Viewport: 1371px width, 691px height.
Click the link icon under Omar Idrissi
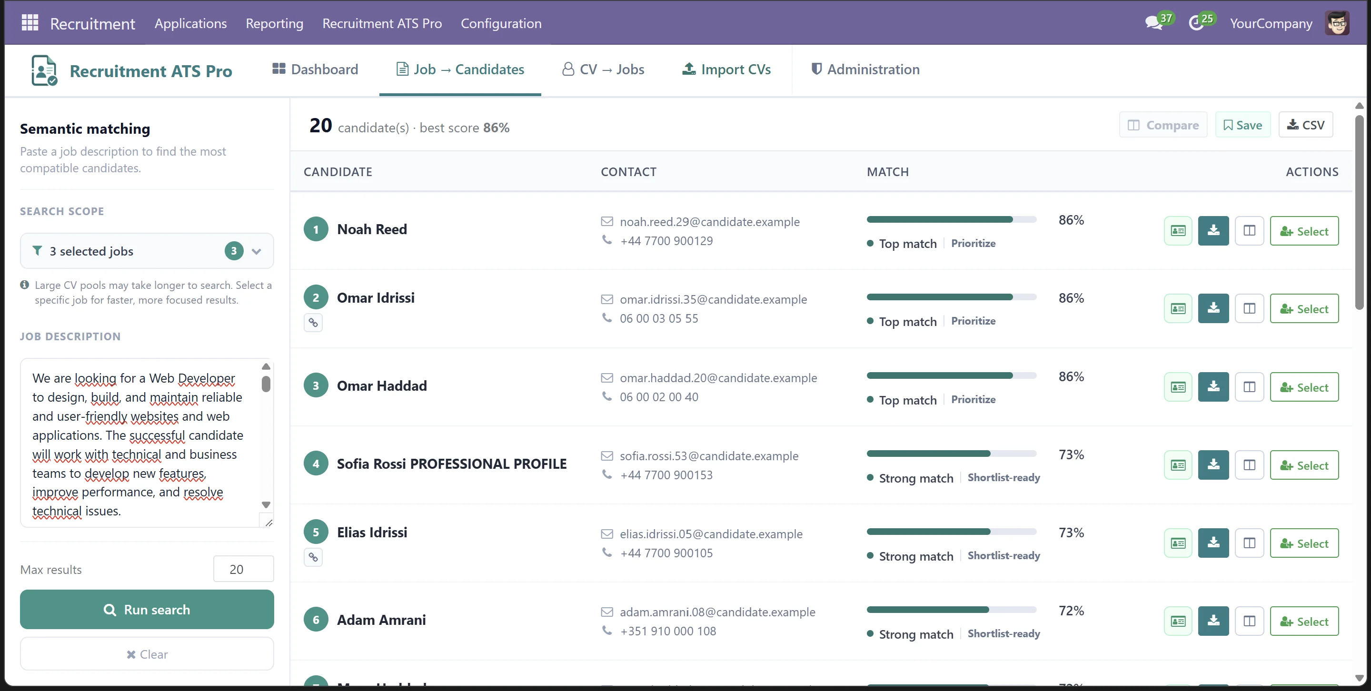click(x=313, y=322)
